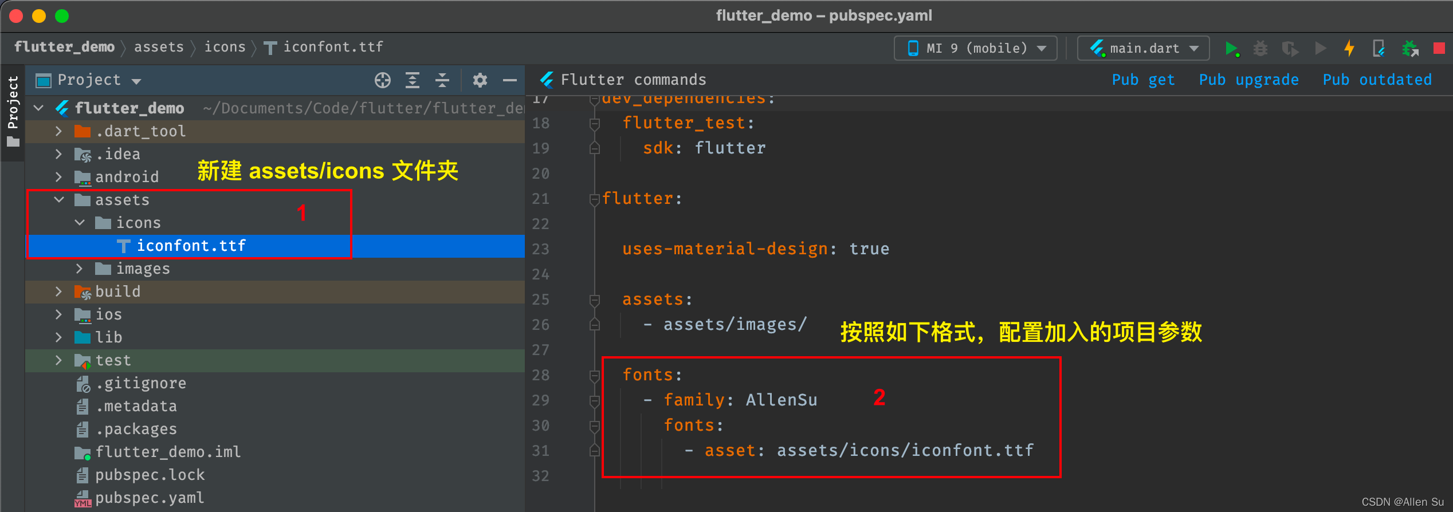Click the Debug bug icon

(x=1260, y=49)
